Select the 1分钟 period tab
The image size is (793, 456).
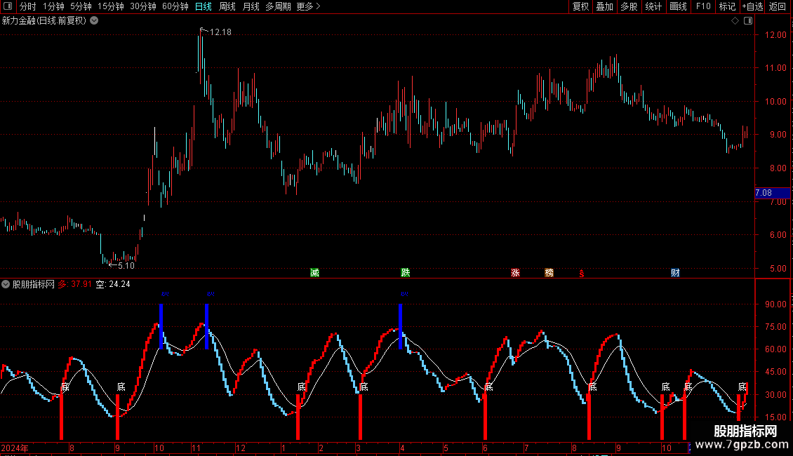[53, 6]
